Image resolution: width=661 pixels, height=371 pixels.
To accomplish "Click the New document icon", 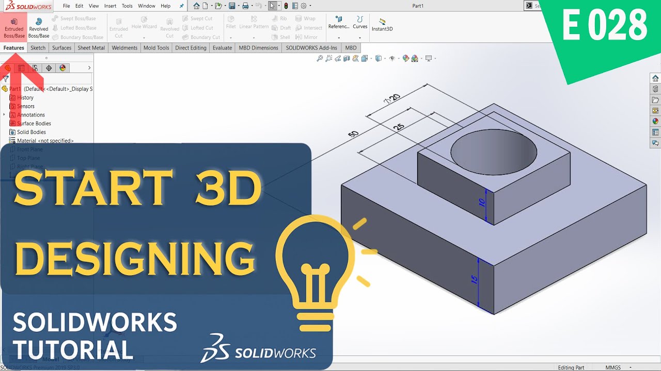I will (205, 6).
